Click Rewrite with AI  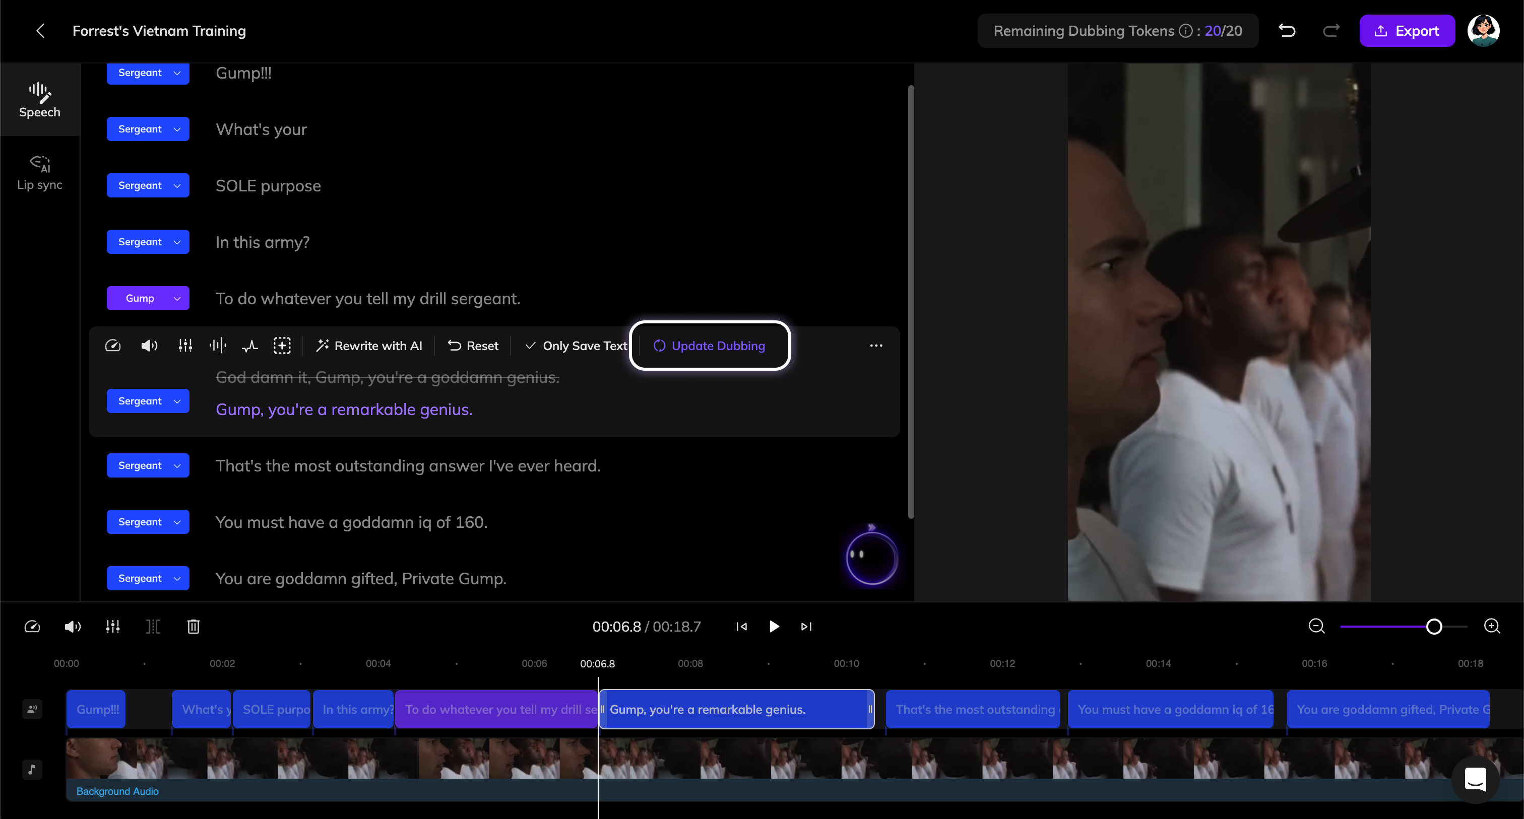click(x=369, y=346)
